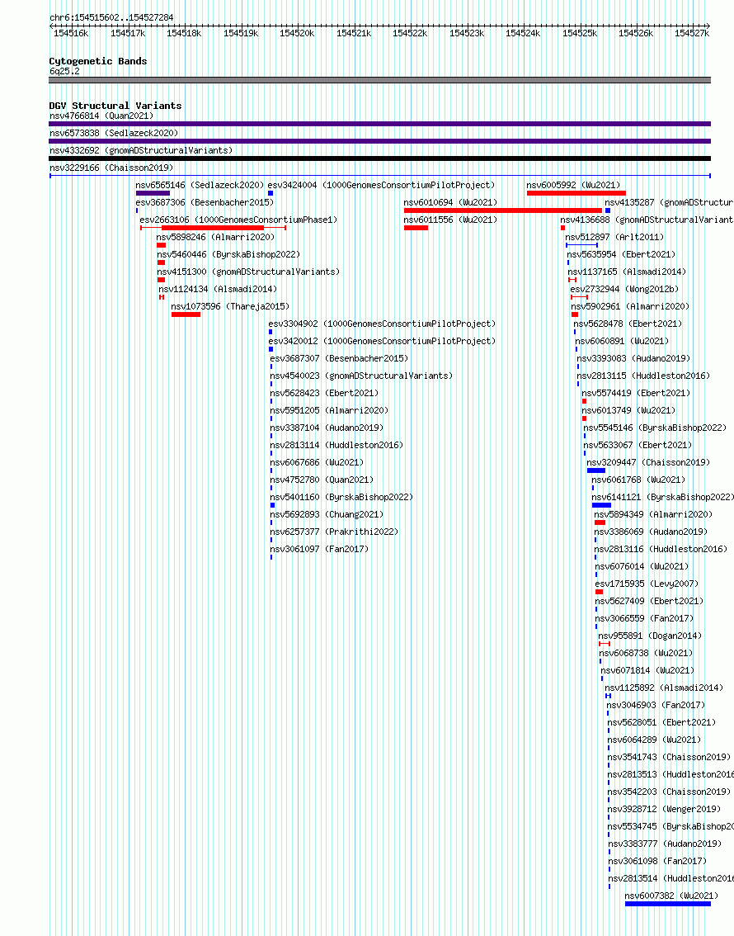Click the esv3304902 variant label
This screenshot has width=734, height=936.
(382, 324)
